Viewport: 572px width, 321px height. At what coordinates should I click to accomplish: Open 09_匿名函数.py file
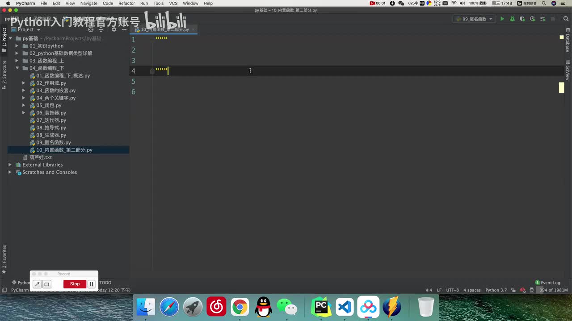[x=54, y=143]
